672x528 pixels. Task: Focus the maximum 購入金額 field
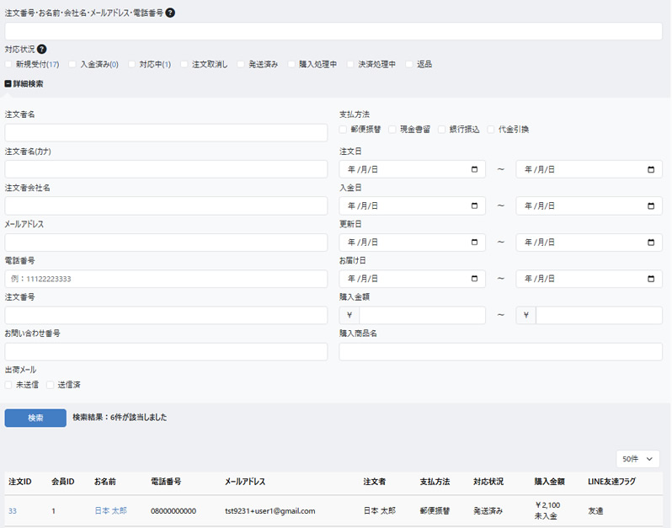point(599,316)
